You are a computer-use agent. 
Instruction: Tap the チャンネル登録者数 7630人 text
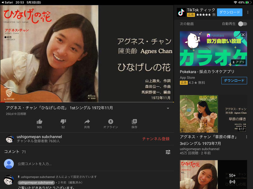pos(38,141)
